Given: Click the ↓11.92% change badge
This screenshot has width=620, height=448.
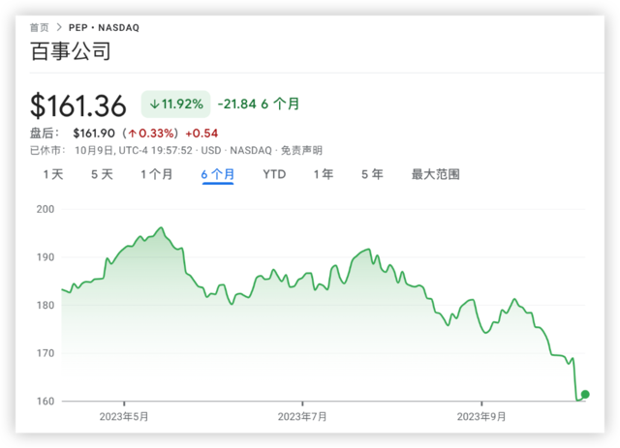Looking at the screenshot, I should coord(176,105).
